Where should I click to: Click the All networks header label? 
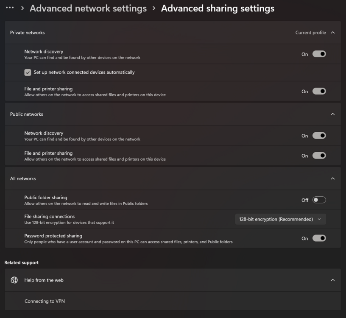click(x=23, y=179)
